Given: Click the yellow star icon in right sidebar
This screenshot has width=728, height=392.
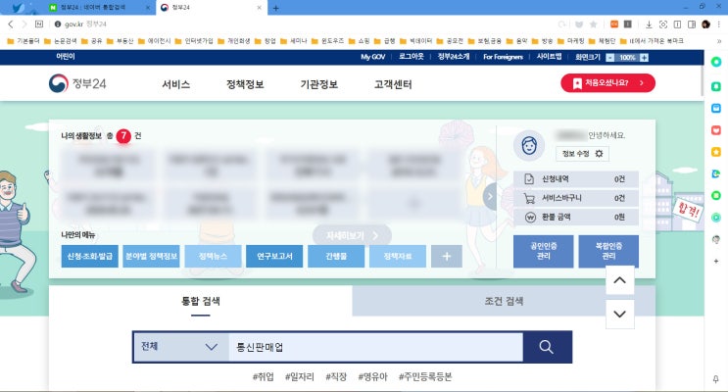Looking at the screenshot, I should pos(716,152).
